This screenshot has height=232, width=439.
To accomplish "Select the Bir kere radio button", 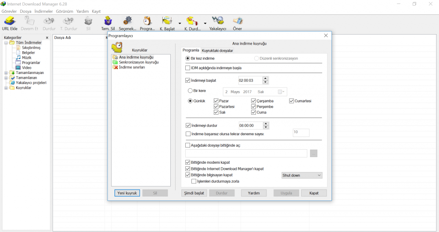I will pyautogui.click(x=190, y=91).
